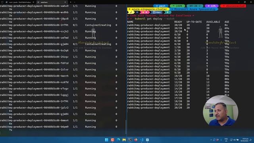Click the pod name ending in mv8hb
Image resolution: width=254 pixels, height=143 pixels.
(34, 12)
